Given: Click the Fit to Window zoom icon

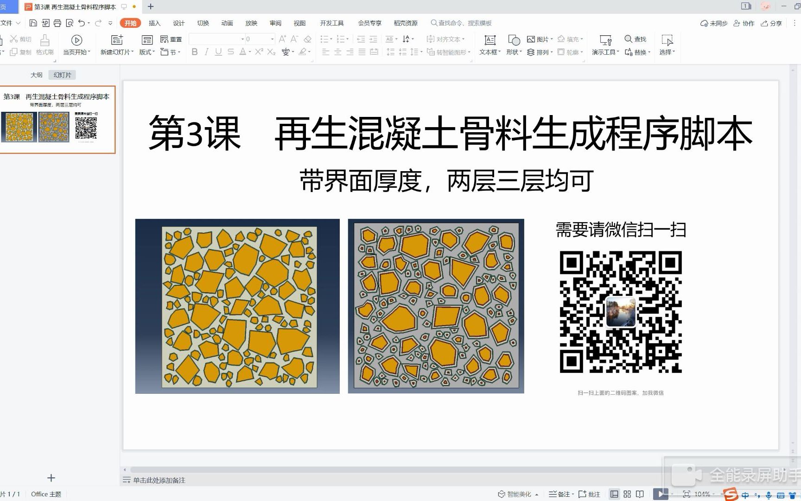Looking at the screenshot, I should (x=687, y=494).
